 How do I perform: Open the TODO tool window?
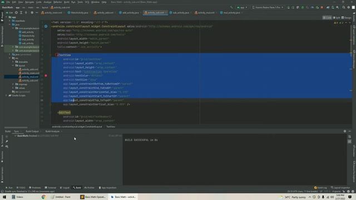(x=21, y=188)
